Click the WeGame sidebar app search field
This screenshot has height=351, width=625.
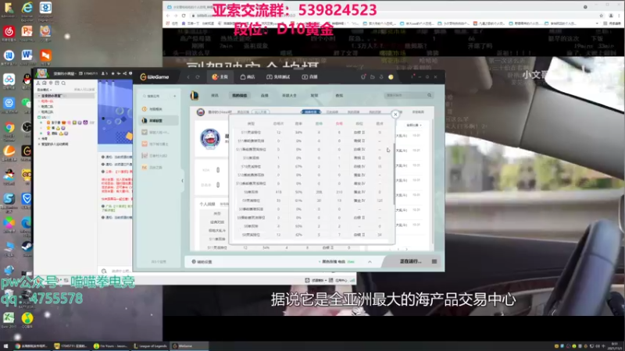pyautogui.click(x=155, y=96)
